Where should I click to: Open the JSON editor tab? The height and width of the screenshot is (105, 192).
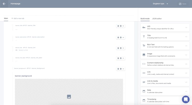[157, 19]
